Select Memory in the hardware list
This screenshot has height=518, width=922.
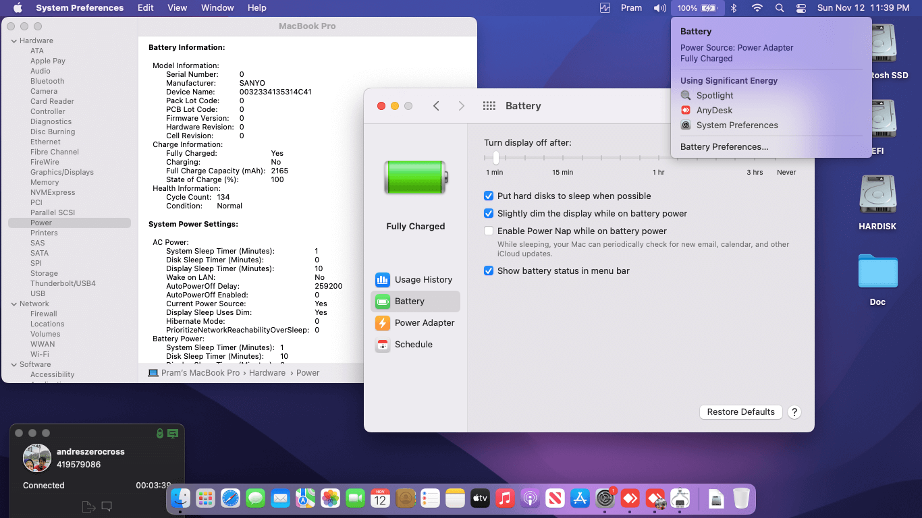(x=45, y=183)
